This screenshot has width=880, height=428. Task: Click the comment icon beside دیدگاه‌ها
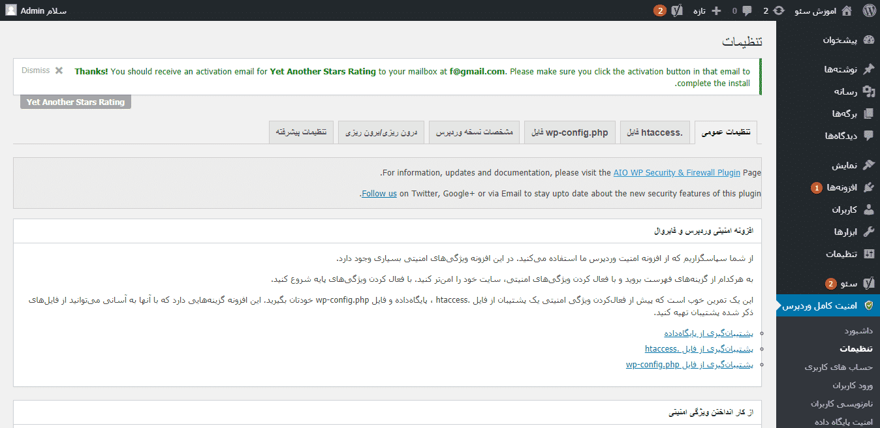(x=868, y=136)
